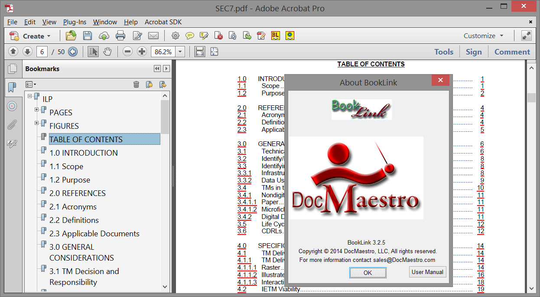Select the 3.0 GENERAL CONSIDERATIONS bookmark
This screenshot has width=540, height=297.
click(81, 252)
